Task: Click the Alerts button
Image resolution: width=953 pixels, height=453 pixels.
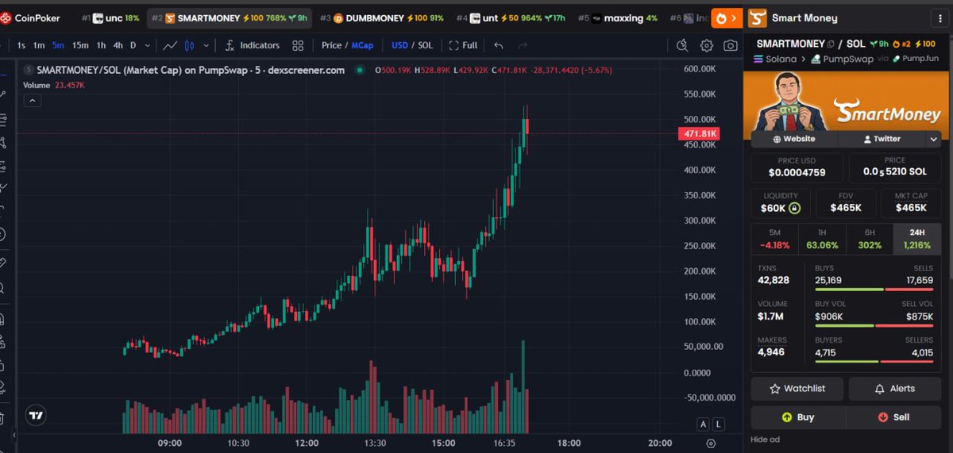Action: pos(895,389)
